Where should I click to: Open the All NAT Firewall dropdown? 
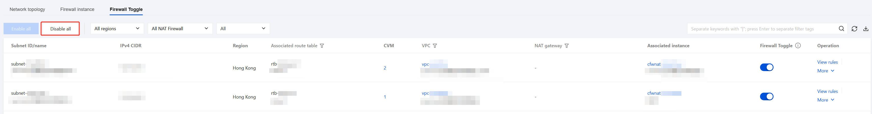180,29
